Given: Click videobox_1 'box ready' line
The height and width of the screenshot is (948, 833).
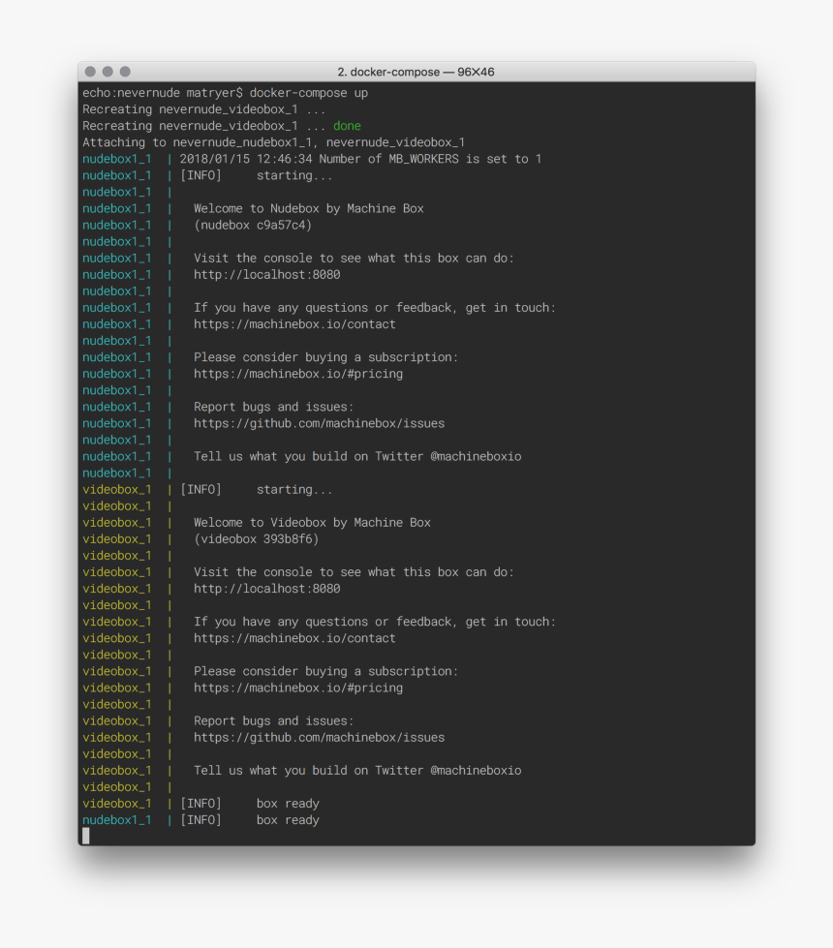Looking at the screenshot, I should click(201, 804).
